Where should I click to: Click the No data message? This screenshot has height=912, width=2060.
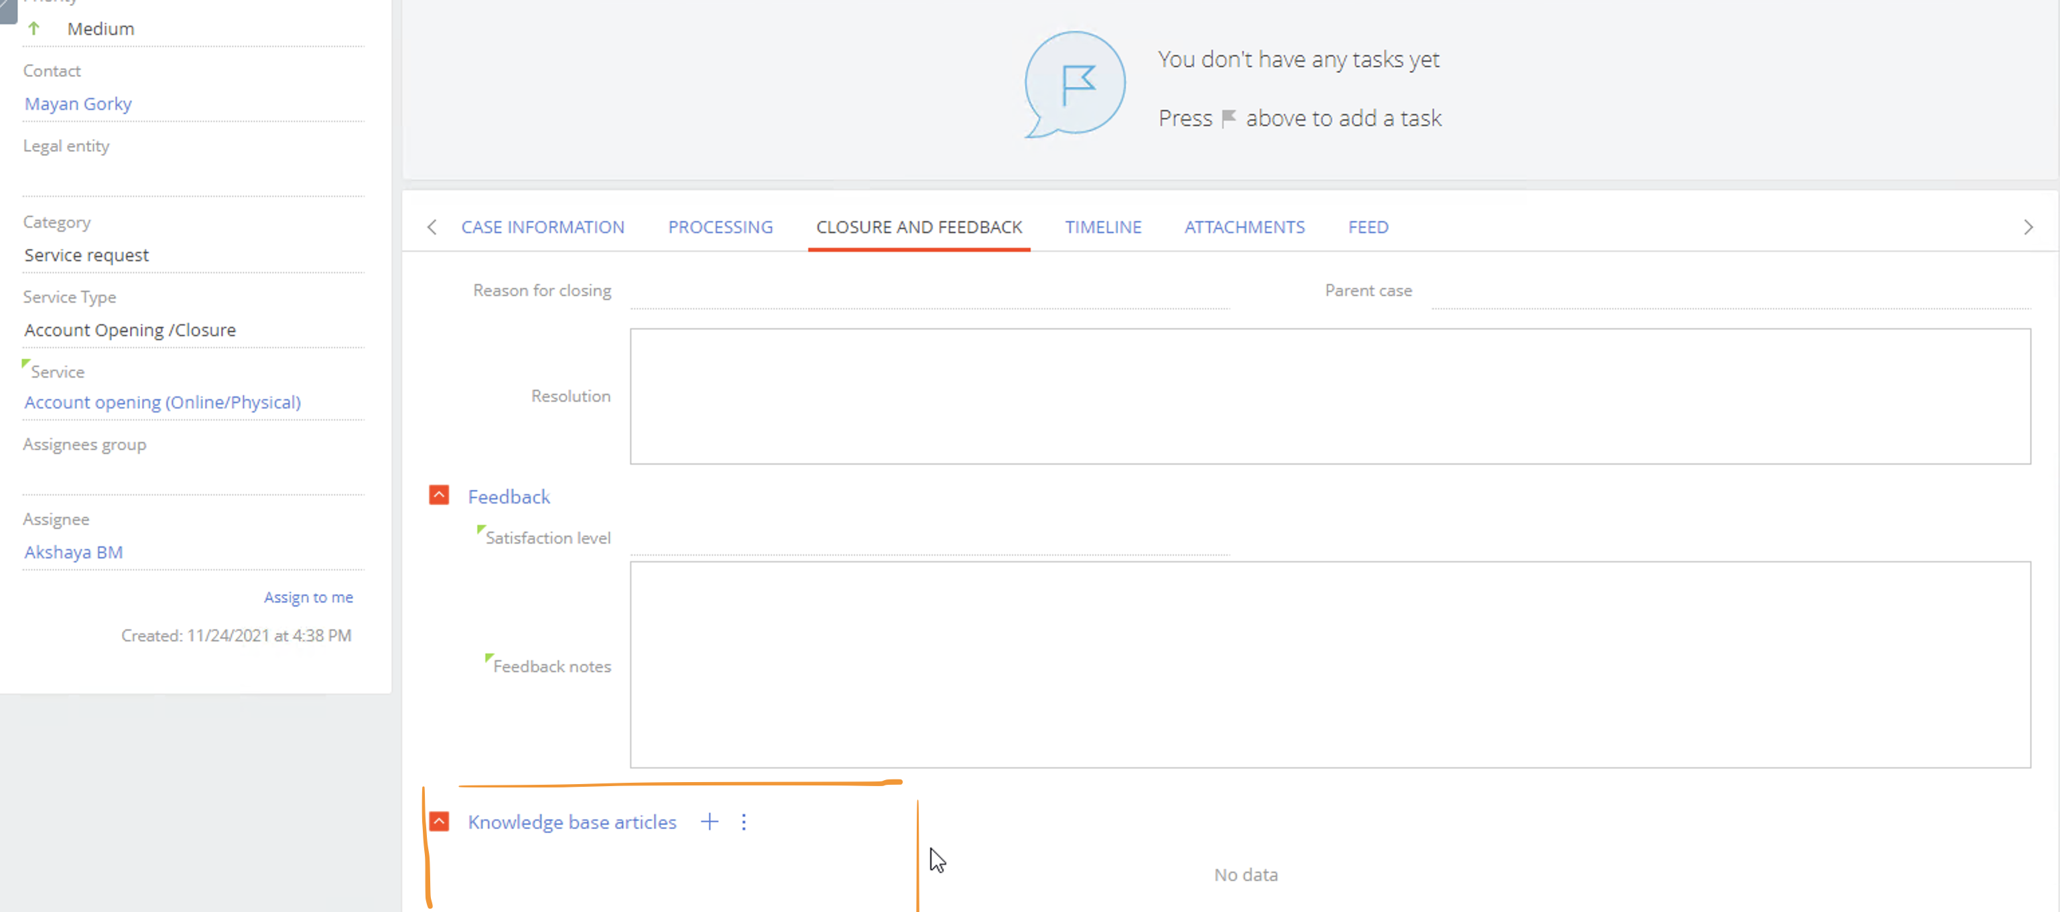[1245, 875]
